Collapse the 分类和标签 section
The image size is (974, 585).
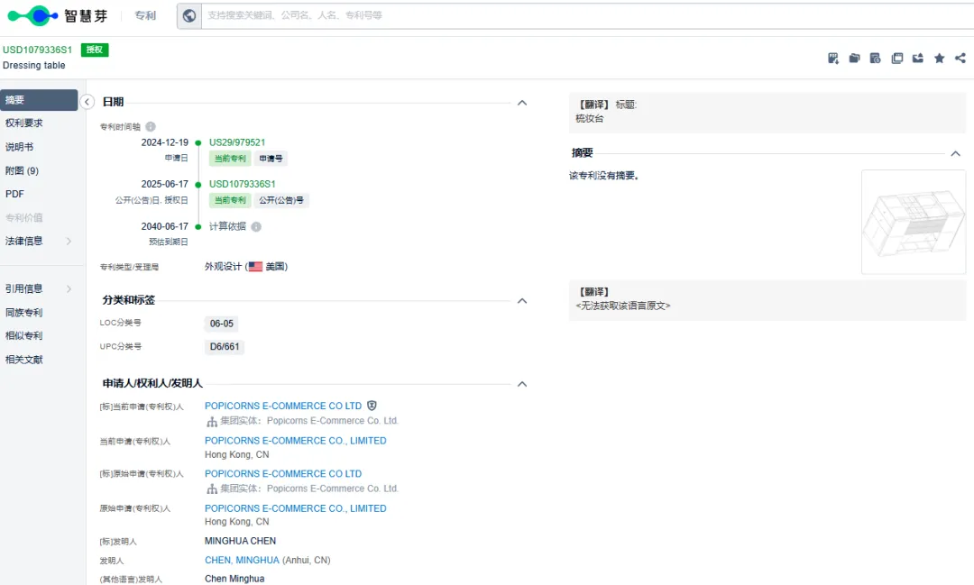pyautogui.click(x=522, y=301)
